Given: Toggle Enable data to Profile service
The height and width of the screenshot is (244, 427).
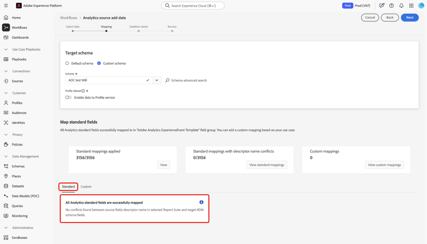Looking at the screenshot, I should 68,97.
